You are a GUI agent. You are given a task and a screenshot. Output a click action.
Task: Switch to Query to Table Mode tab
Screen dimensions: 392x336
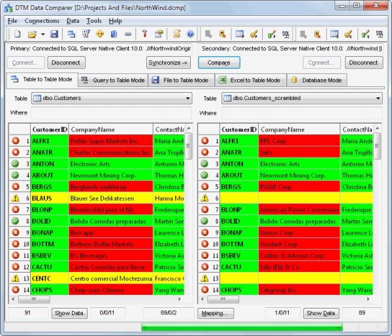[112, 80]
